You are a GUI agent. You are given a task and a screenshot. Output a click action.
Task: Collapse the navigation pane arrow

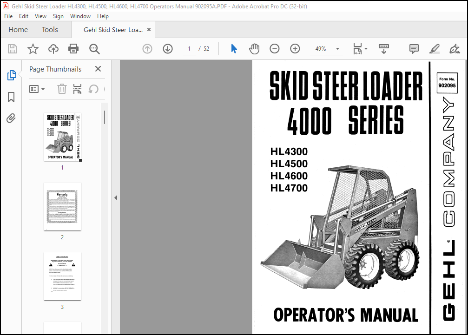(116, 197)
